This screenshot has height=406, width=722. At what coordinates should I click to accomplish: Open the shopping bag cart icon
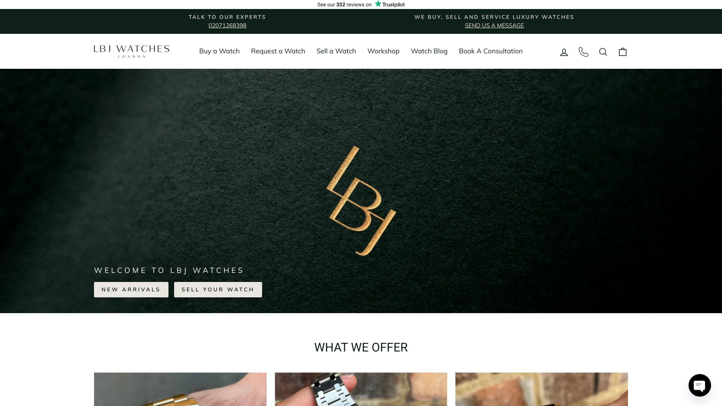tap(623, 52)
